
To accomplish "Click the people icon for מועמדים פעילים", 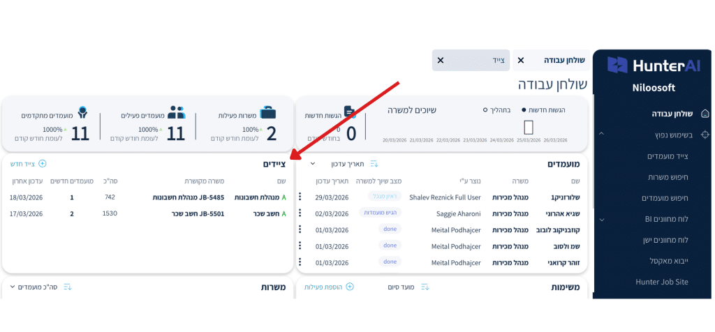I will point(177,112).
